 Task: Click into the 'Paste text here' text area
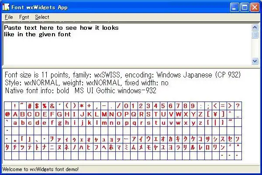point(127,44)
